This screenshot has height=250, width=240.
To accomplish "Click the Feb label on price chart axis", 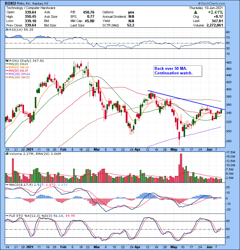I will click(x=63, y=150).
